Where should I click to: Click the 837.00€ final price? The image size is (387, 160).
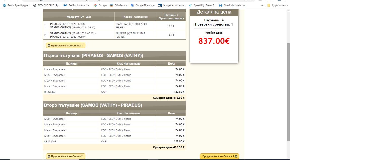pyautogui.click(x=214, y=41)
